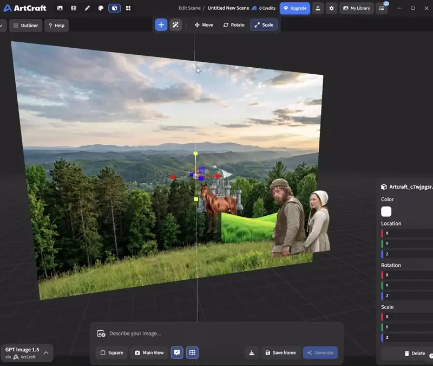The height and width of the screenshot is (366, 433).
Task: Activate the Rotate transform mode
Action: (x=234, y=25)
